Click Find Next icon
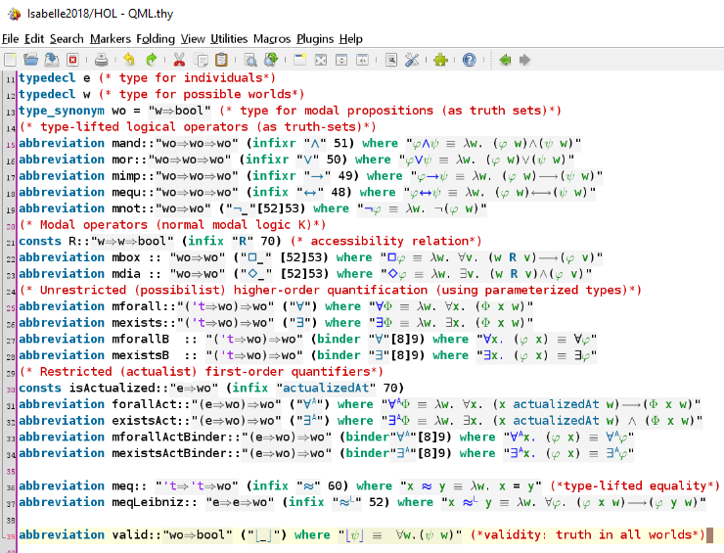724x553 pixels. [271, 60]
